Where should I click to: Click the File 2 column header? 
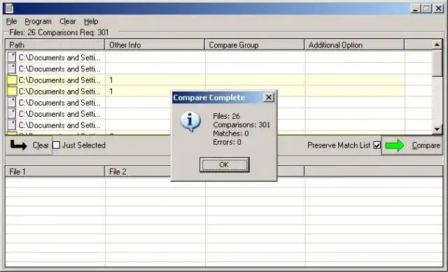click(x=138, y=172)
